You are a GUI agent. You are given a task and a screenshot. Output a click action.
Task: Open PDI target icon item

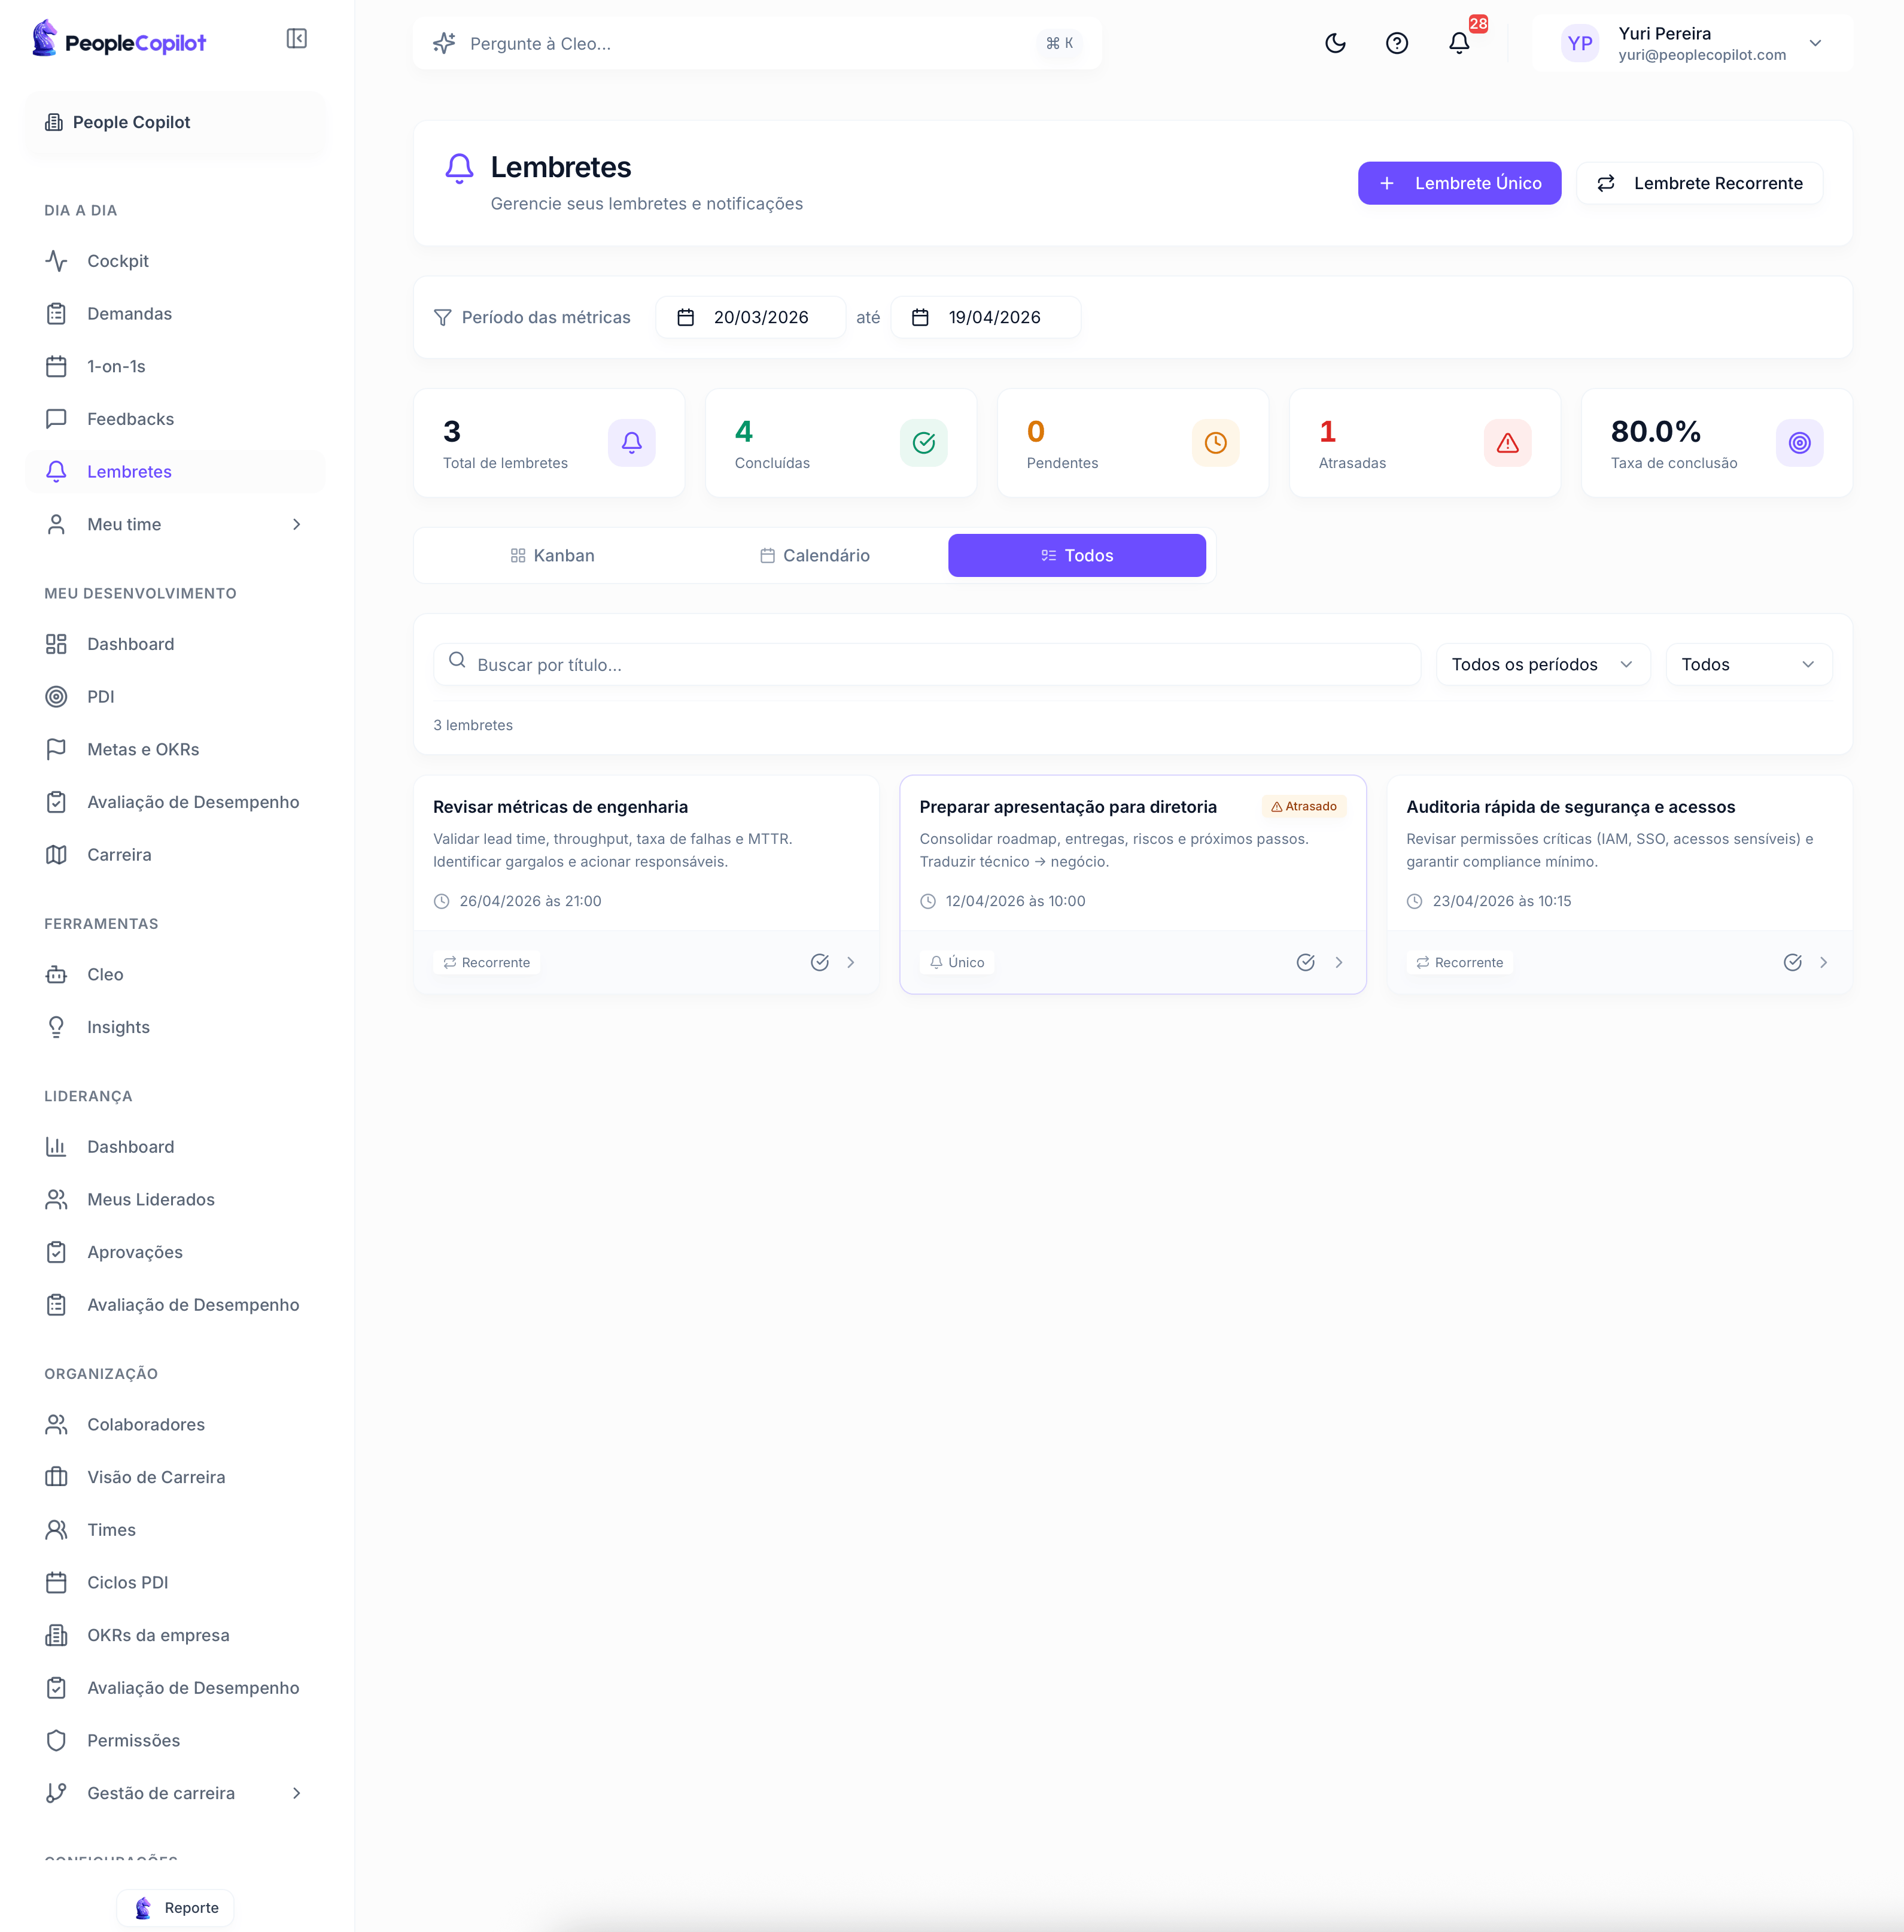[x=175, y=697]
